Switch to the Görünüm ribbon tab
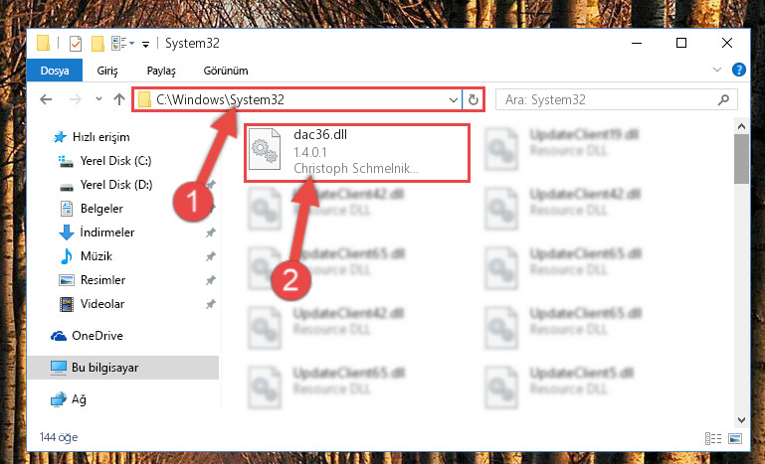This screenshot has width=765, height=464. point(226,71)
